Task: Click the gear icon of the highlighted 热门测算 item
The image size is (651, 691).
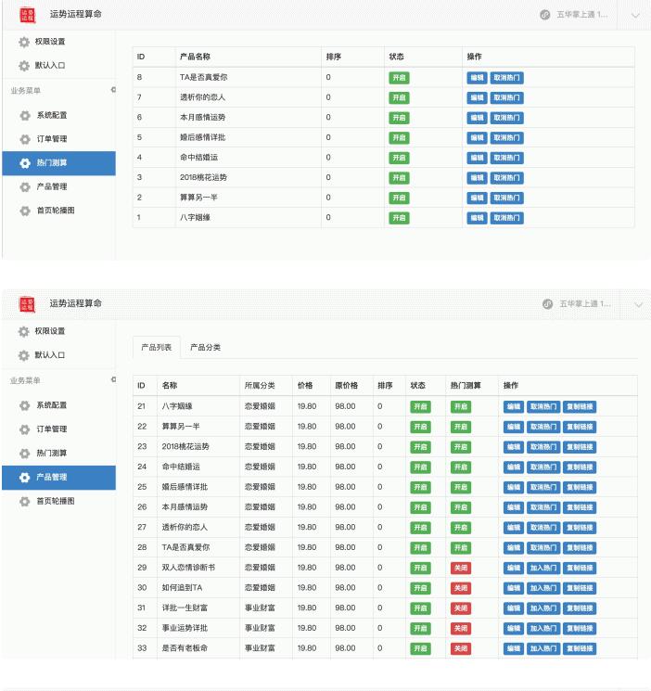Action: (x=26, y=163)
